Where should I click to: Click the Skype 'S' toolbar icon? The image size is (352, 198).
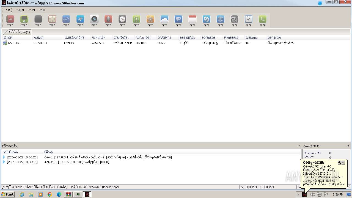click(x=207, y=19)
